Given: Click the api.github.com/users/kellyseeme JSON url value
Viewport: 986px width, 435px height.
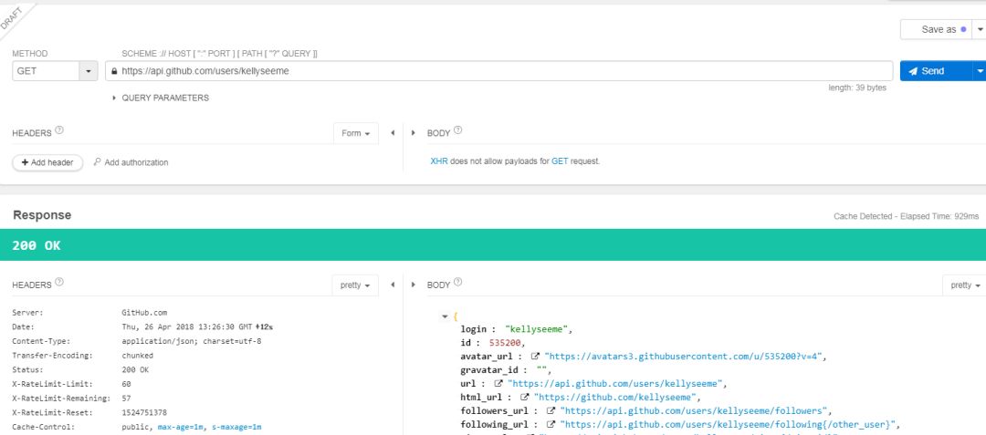Looking at the screenshot, I should 615,383.
